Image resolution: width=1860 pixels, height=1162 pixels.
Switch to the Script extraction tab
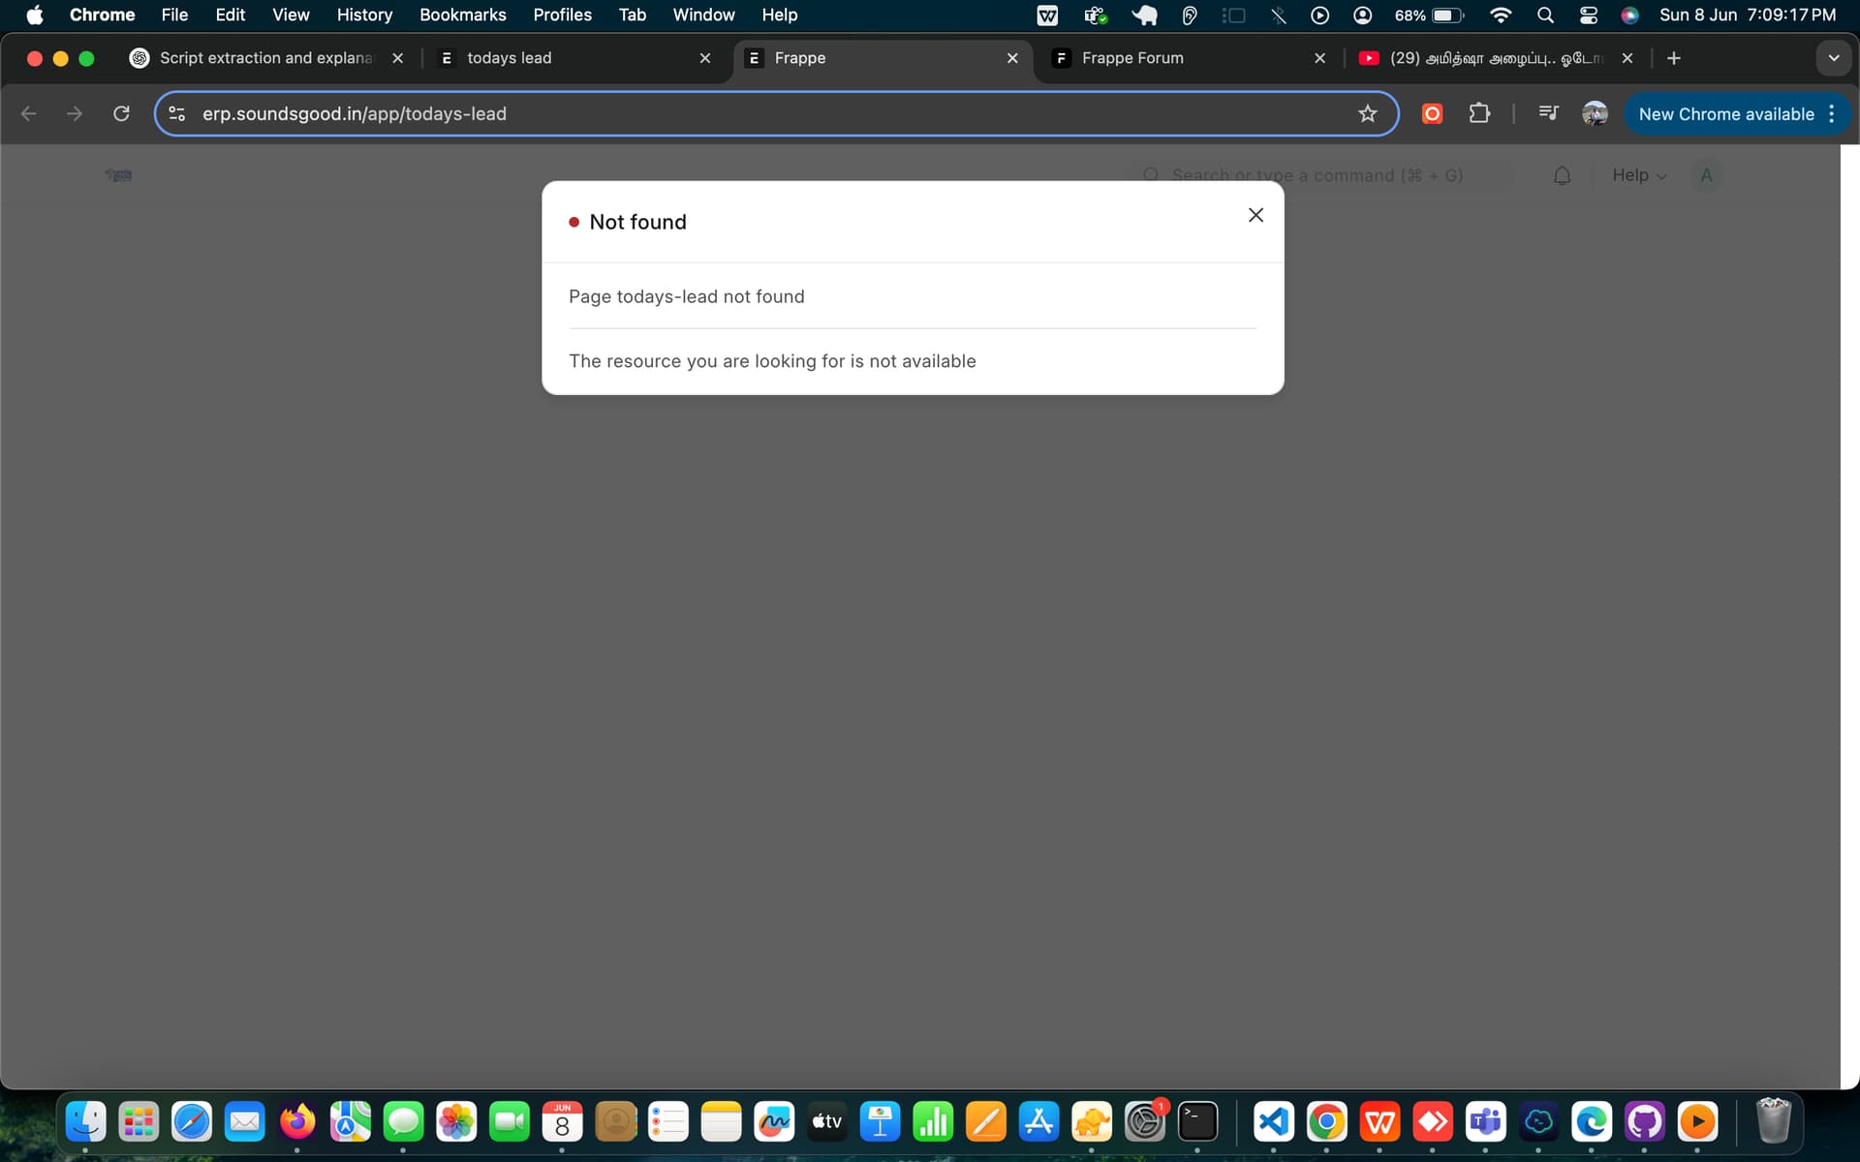pyautogui.click(x=266, y=58)
